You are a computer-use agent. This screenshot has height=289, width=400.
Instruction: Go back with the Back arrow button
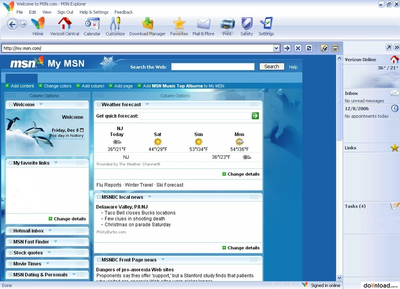click(x=12, y=25)
